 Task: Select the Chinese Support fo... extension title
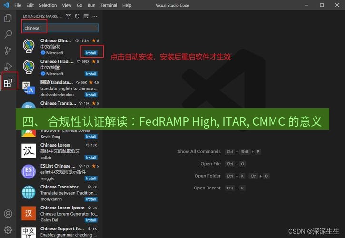click(62, 229)
